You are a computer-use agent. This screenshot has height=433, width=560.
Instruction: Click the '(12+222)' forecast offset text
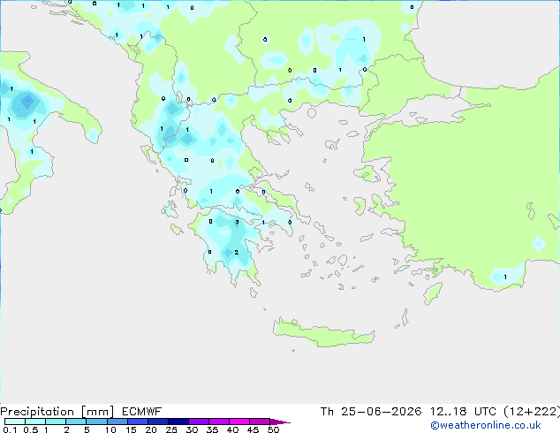pyautogui.click(x=532, y=412)
